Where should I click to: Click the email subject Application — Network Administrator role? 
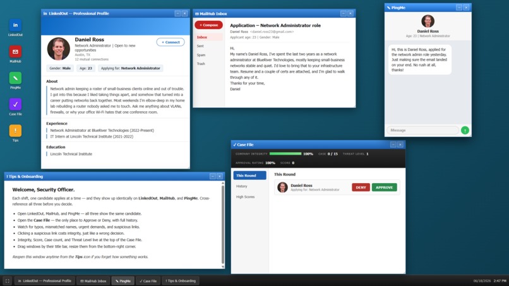click(275, 25)
